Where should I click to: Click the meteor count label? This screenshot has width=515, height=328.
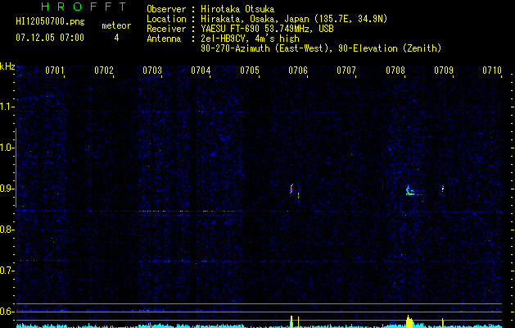tap(116, 25)
